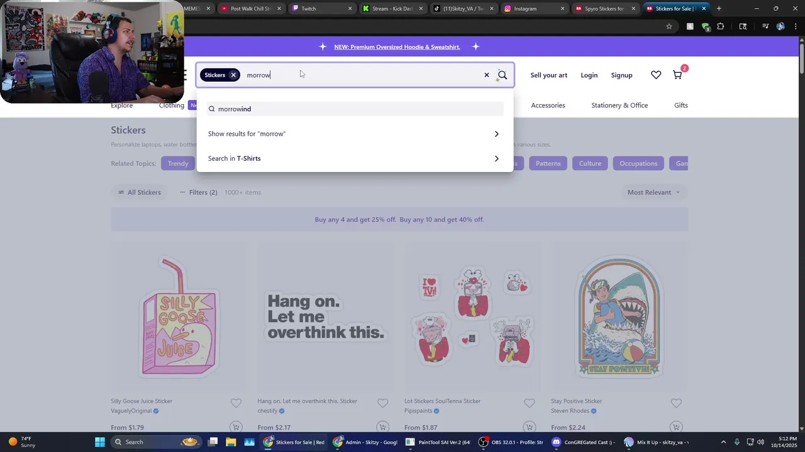Click the Signup link
The height and width of the screenshot is (452, 805).
point(621,75)
